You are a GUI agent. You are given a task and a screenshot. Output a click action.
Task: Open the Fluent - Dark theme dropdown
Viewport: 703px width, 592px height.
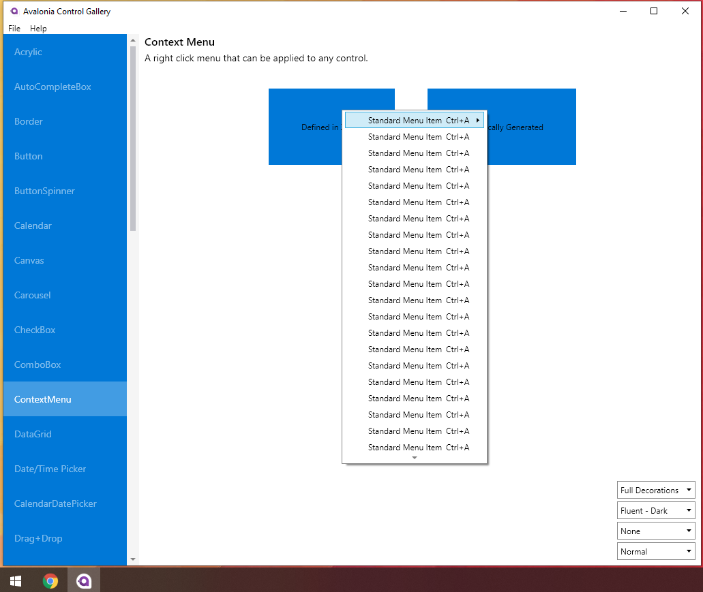click(655, 510)
